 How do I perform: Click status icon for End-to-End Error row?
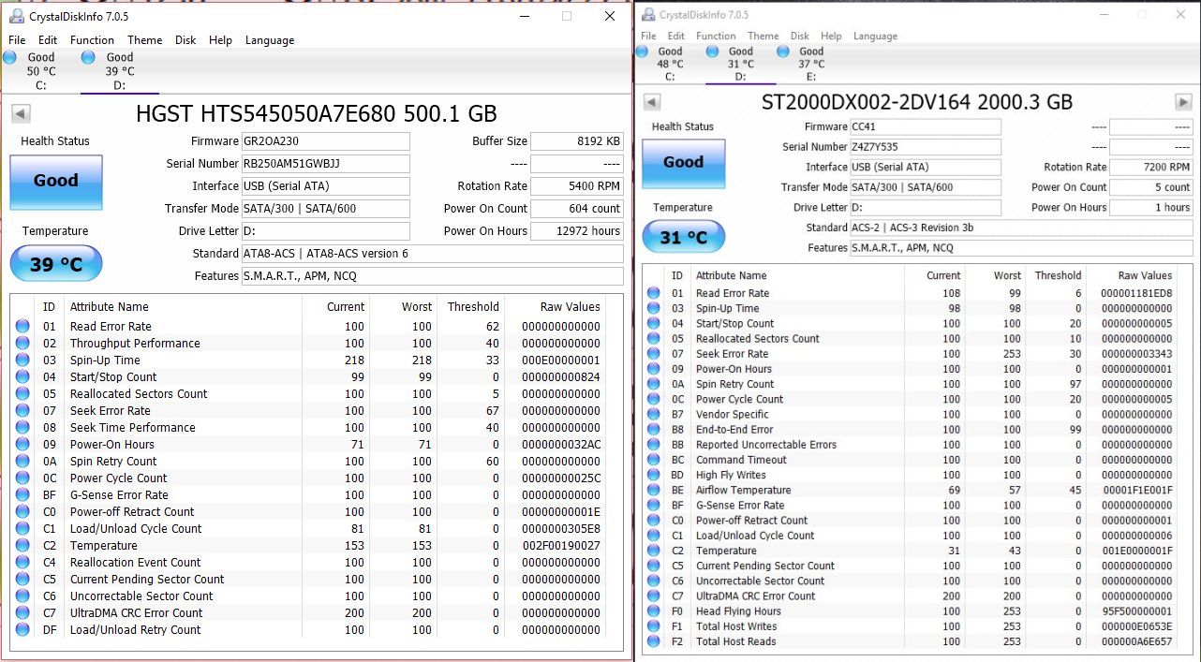[653, 429]
